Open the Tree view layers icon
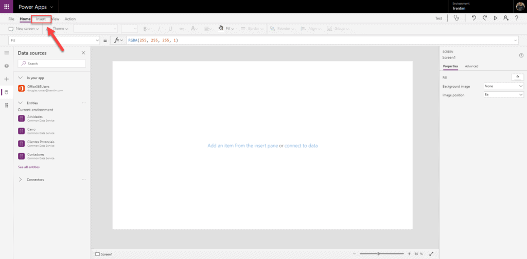This screenshot has height=259, width=527. click(7, 66)
